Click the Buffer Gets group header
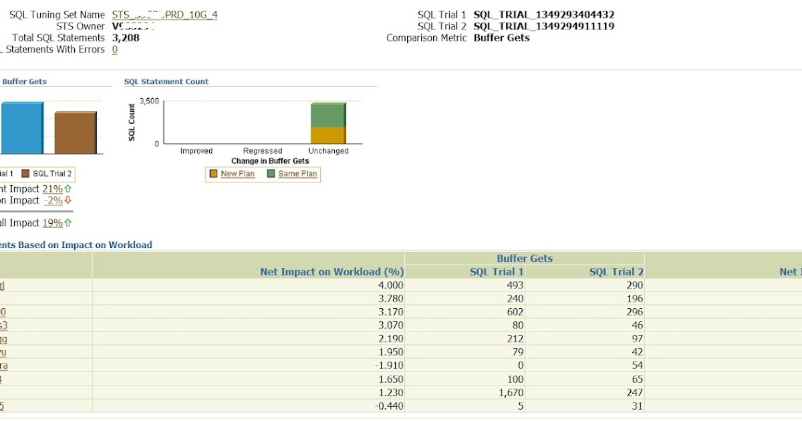 point(525,259)
